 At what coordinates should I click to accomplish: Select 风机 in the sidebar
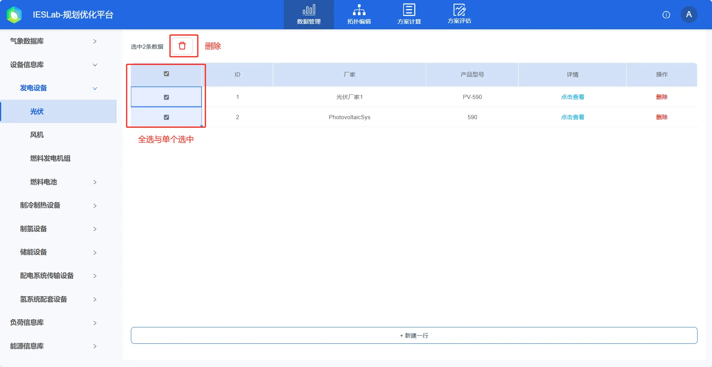pos(58,135)
